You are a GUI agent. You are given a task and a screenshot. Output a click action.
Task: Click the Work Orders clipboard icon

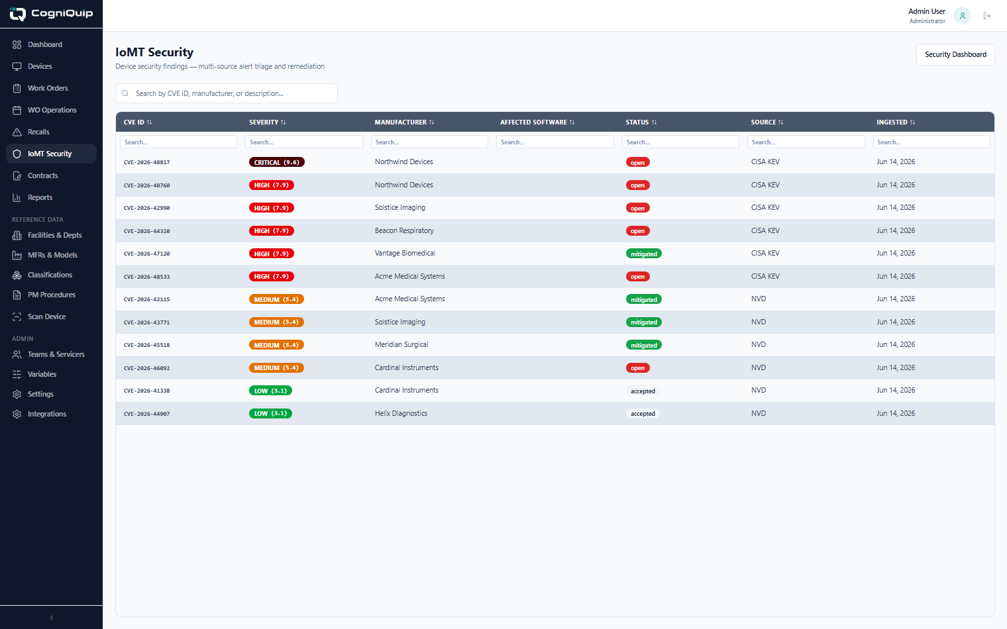17,88
